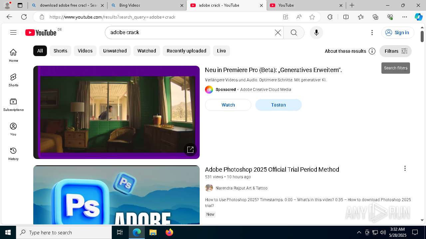426x239 pixels.
Task: Select the All filter chip
Action: pyautogui.click(x=40, y=51)
